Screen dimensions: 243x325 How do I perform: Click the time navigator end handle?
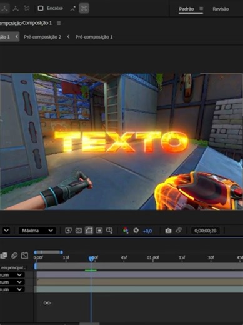click(x=61, y=252)
